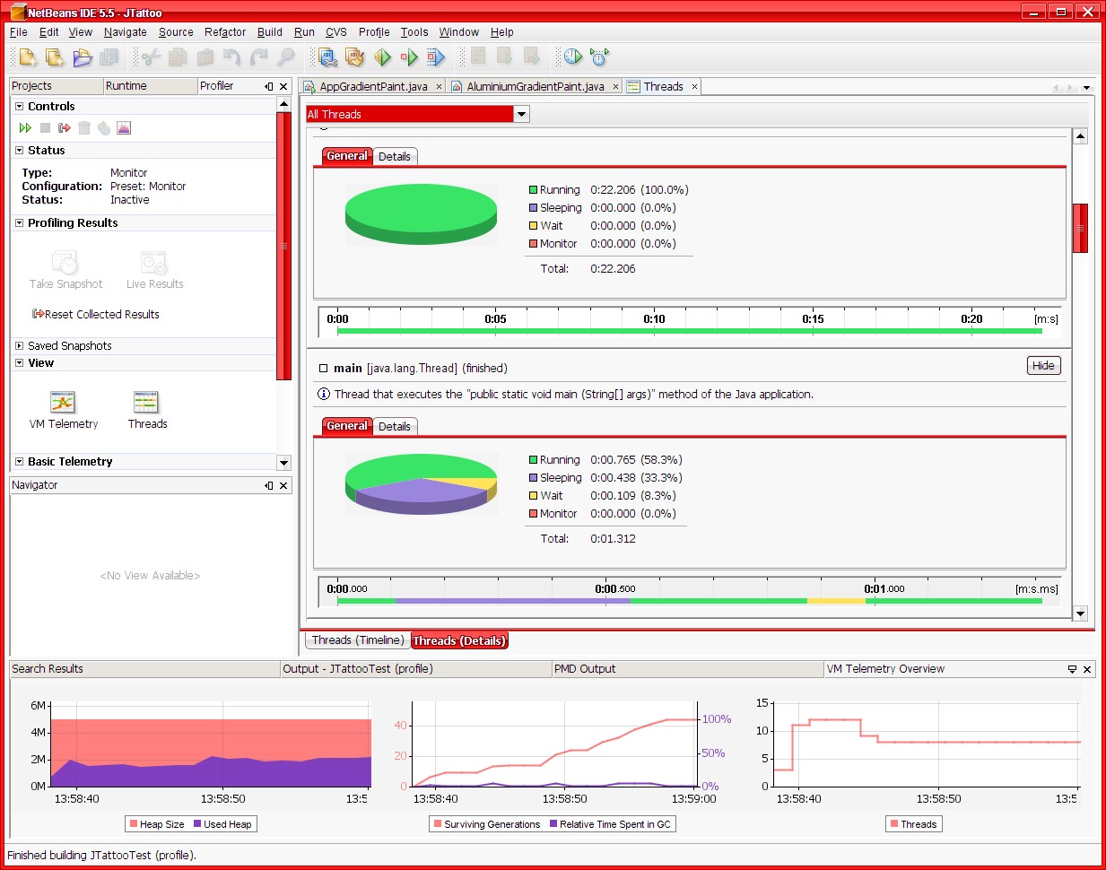
Task: Open the Refactor menu
Action: 225,32
